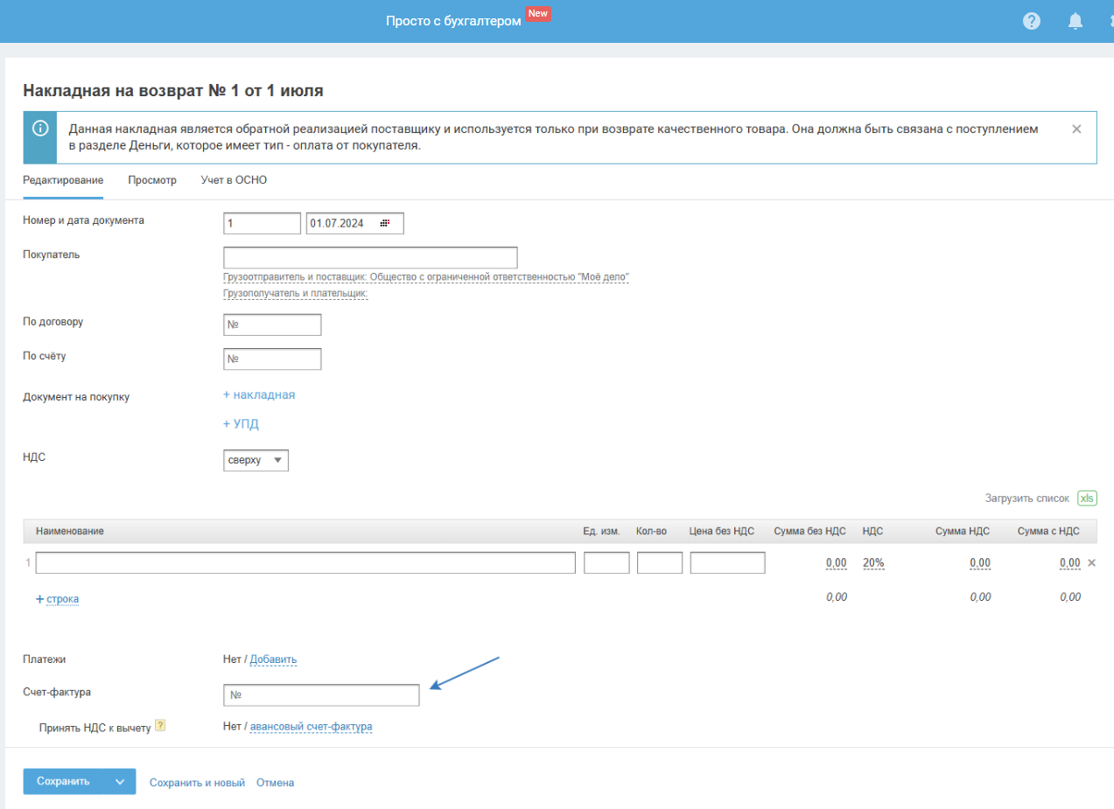Click the Ед. изм. field in row 1

tap(606, 562)
